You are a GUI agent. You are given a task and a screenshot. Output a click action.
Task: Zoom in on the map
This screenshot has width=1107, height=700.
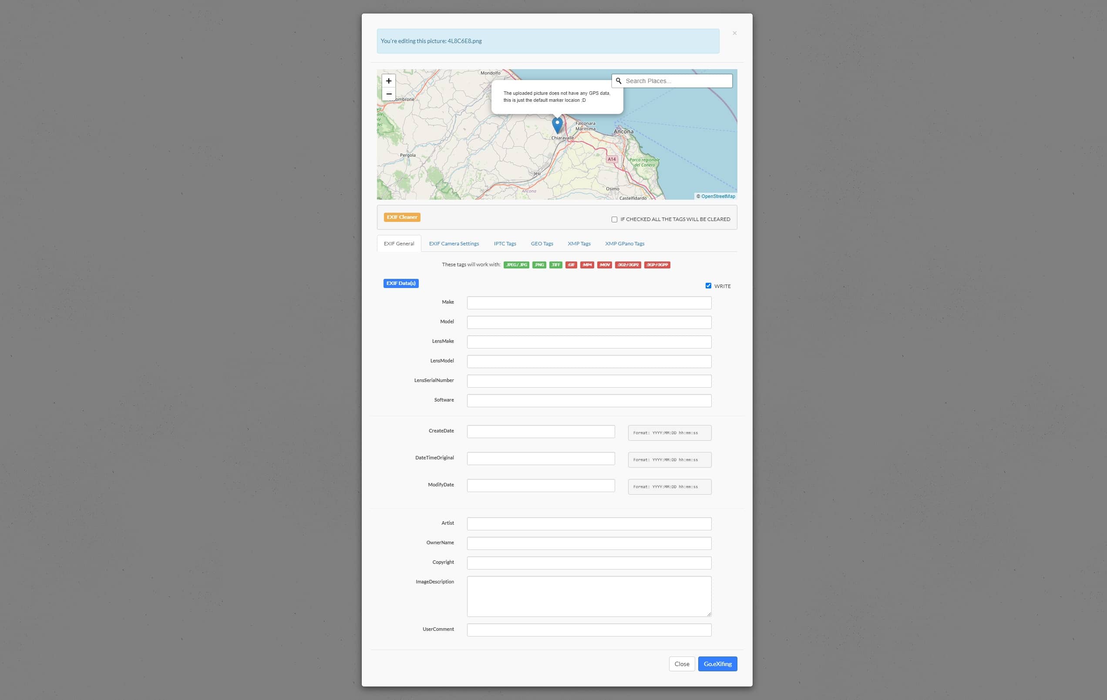tap(388, 81)
